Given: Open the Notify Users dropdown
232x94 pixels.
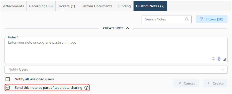Looking at the screenshot, I should click(x=116, y=70).
